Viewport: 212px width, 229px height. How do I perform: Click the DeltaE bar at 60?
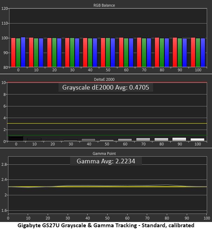point(125,140)
